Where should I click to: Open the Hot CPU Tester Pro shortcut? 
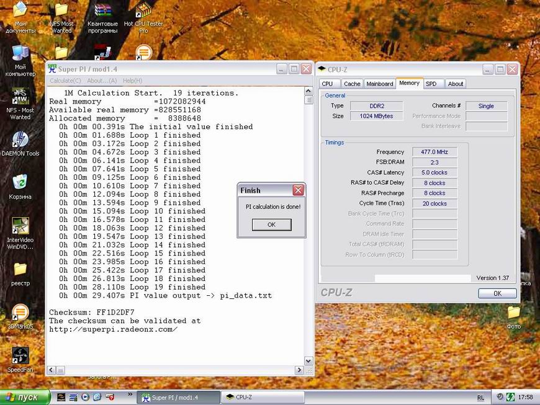[143, 11]
